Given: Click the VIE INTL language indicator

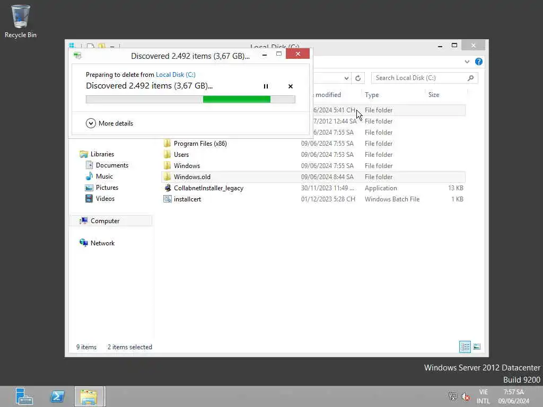Looking at the screenshot, I should coord(483,396).
